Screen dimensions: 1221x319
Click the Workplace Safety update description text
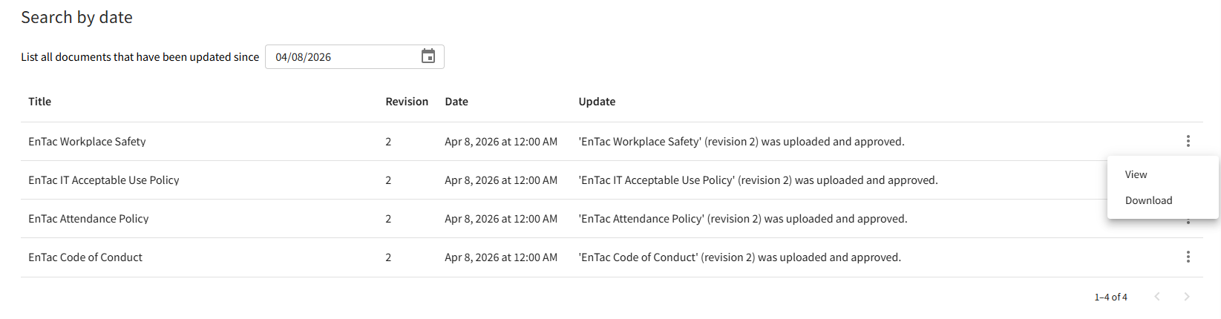(x=741, y=142)
